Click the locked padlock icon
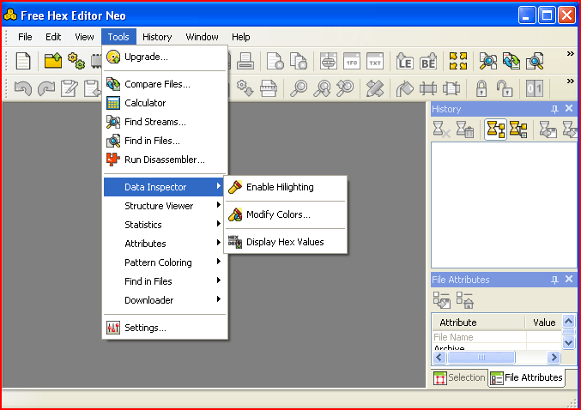This screenshot has width=581, height=410. (x=481, y=88)
